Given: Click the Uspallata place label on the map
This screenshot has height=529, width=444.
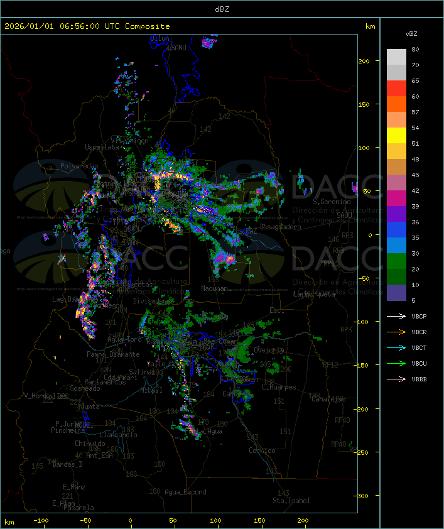Looking at the screenshot, I should 102,147.
